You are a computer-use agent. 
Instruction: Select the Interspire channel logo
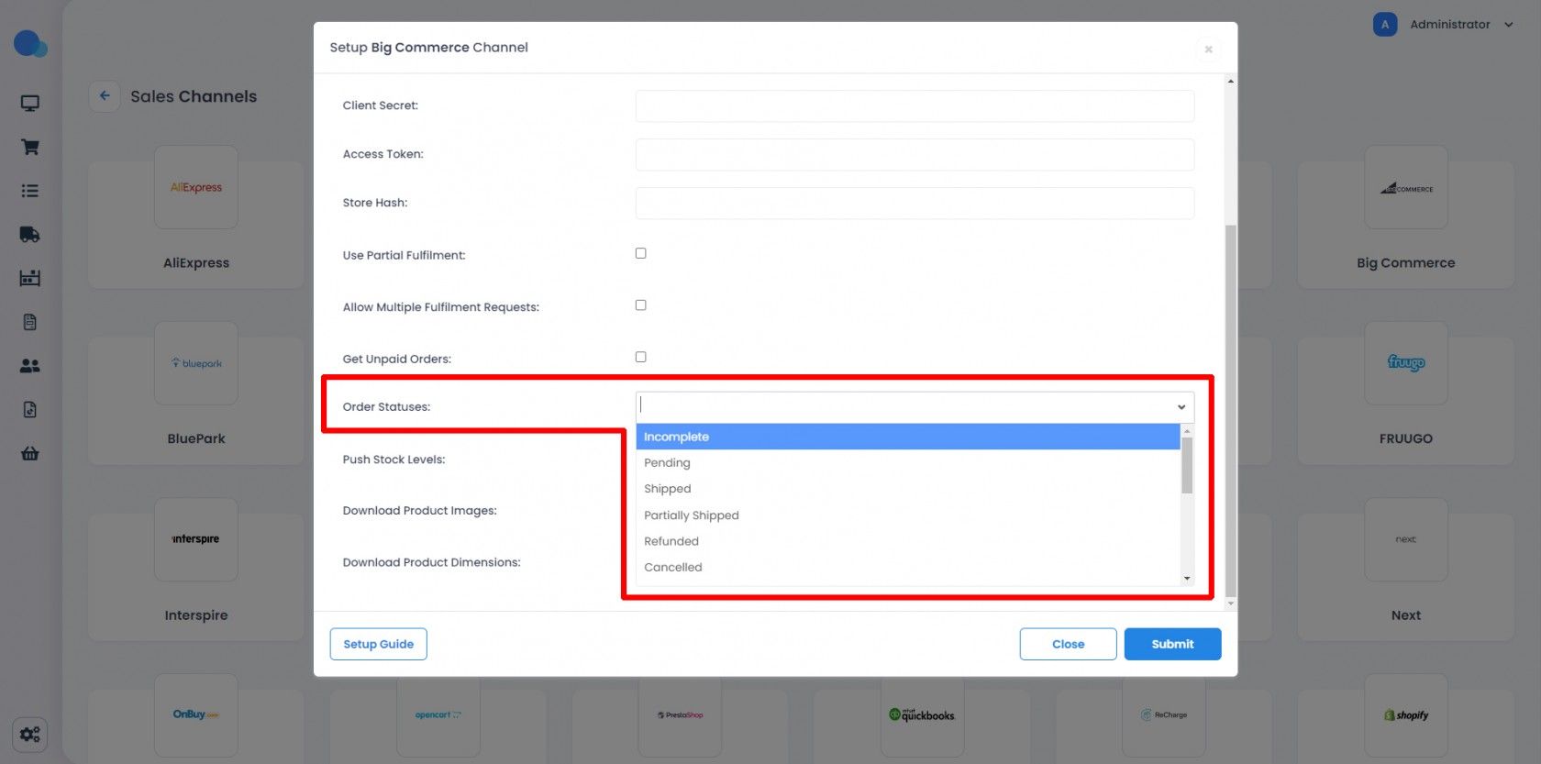[196, 539]
